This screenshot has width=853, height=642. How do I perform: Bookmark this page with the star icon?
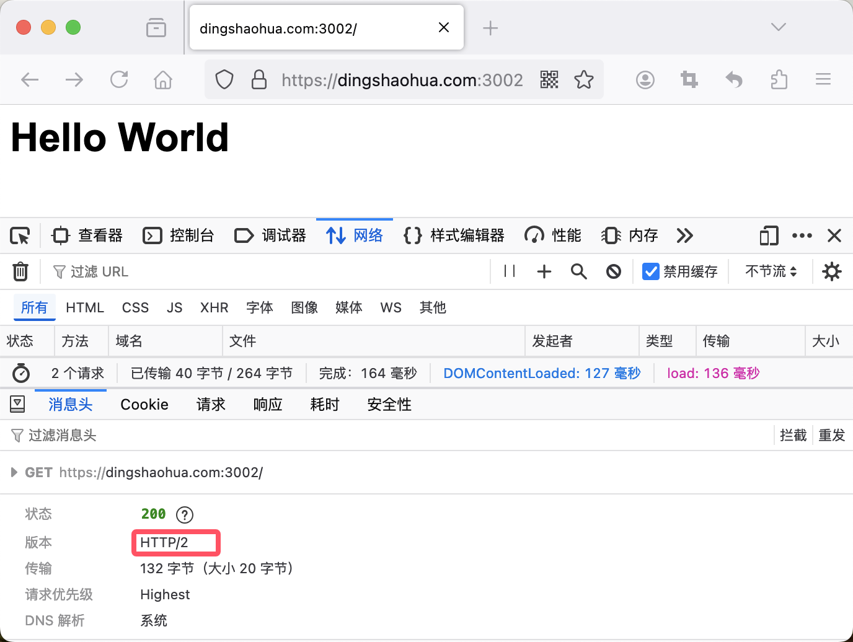[584, 79]
